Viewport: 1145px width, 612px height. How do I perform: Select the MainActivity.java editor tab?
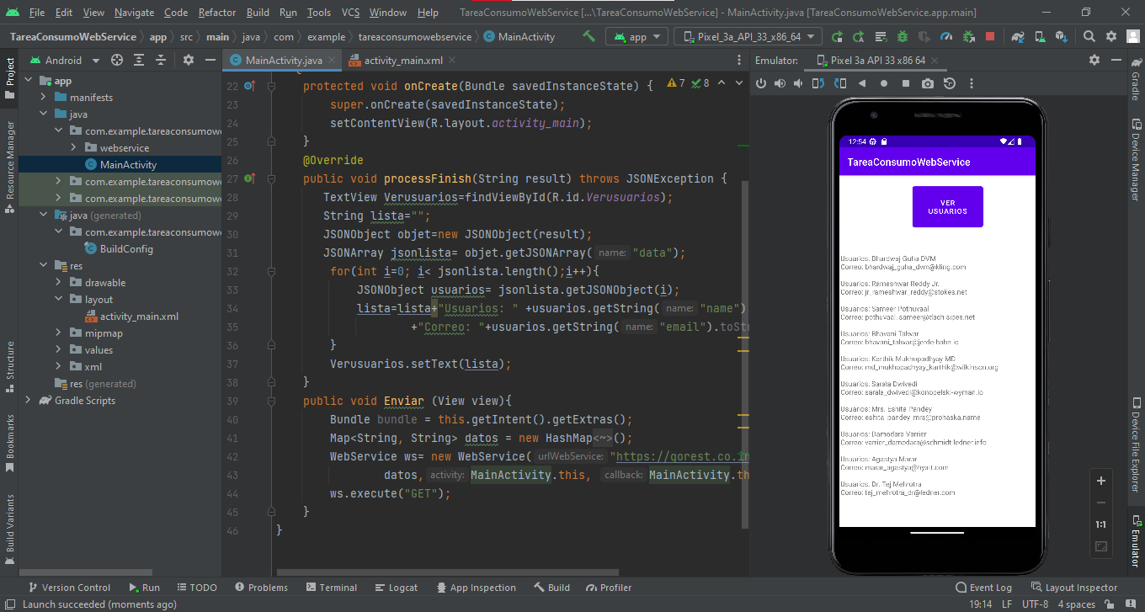tap(284, 61)
